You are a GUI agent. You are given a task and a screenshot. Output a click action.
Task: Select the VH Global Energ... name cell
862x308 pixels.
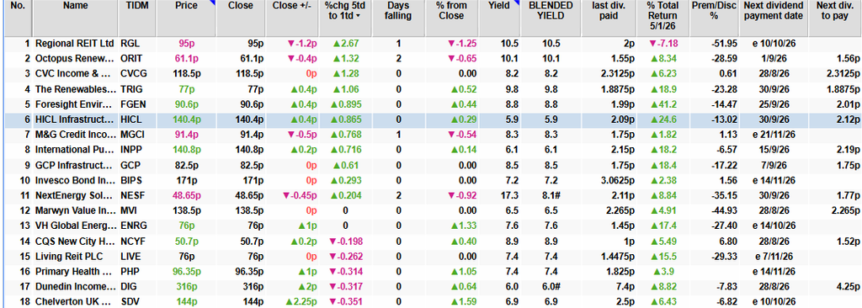click(x=75, y=226)
